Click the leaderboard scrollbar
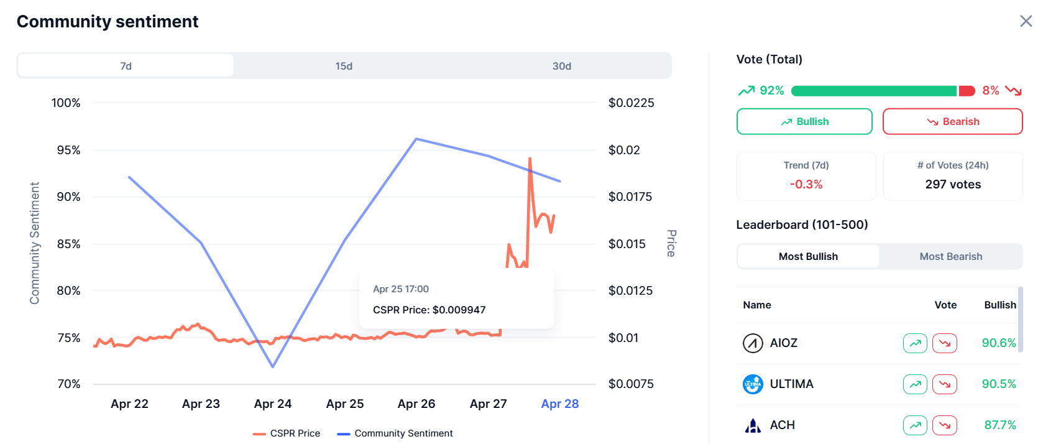 [1021, 320]
